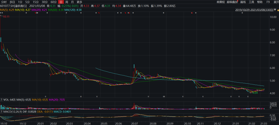Viewport: 279px width, 125px height.
Task: Click the MA(10): 4.27 moving average label
Action: tap(23, 10)
